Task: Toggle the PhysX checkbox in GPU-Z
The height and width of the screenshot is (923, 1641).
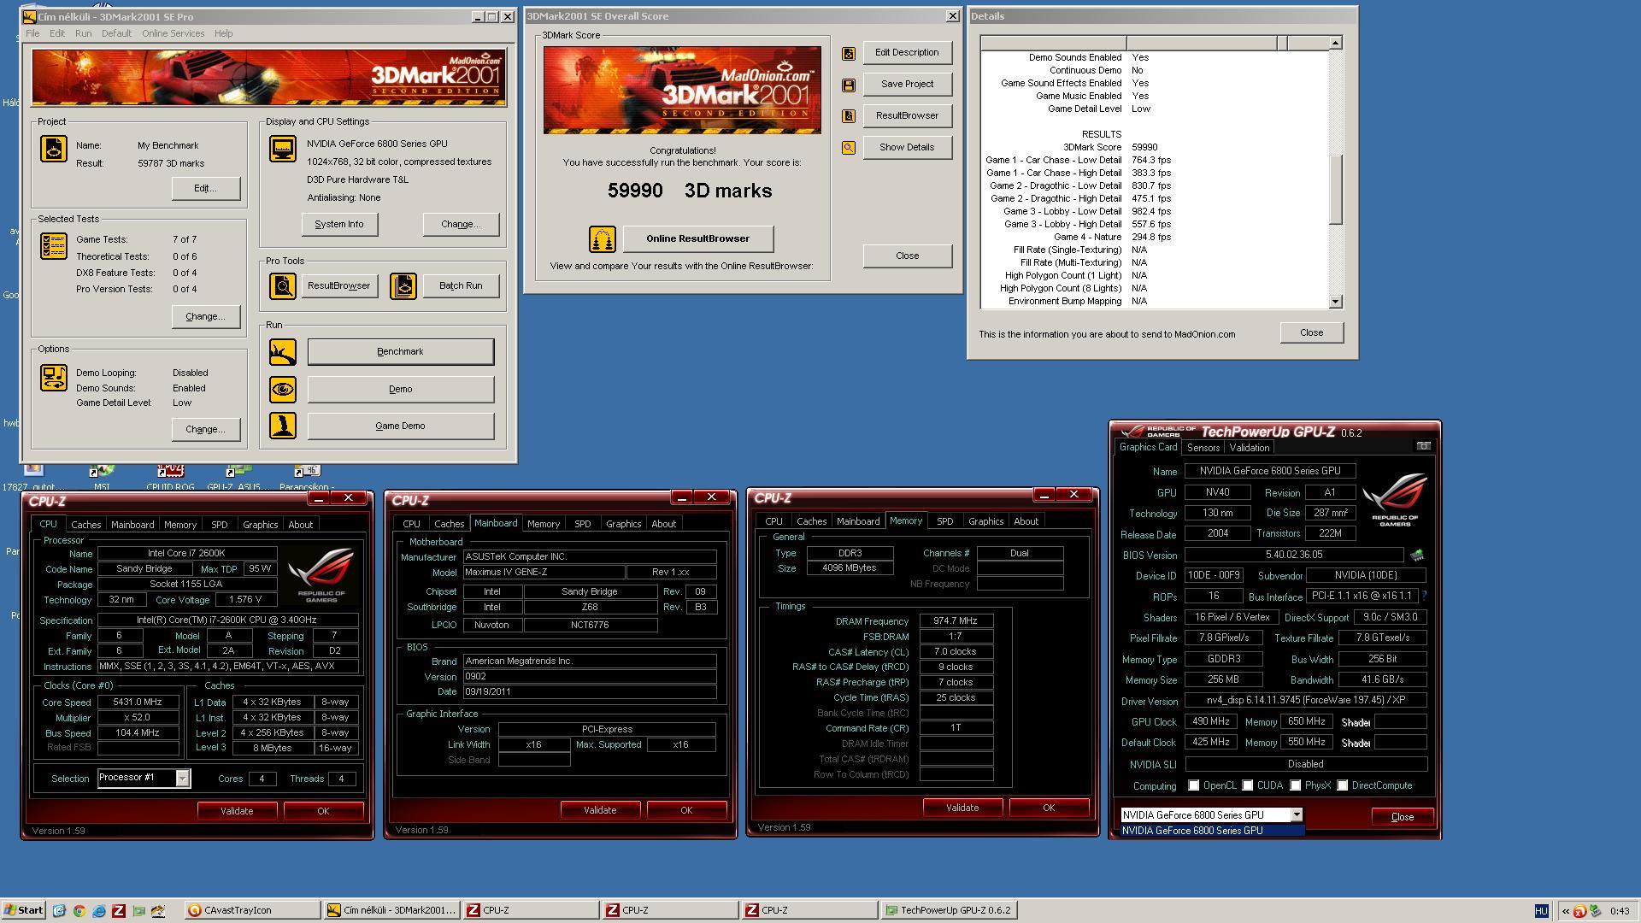Action: (1296, 785)
